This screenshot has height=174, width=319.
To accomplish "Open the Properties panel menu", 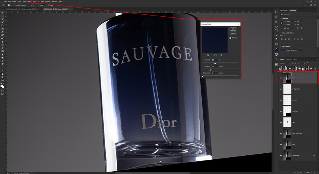I will pyautogui.click(x=317, y=10).
